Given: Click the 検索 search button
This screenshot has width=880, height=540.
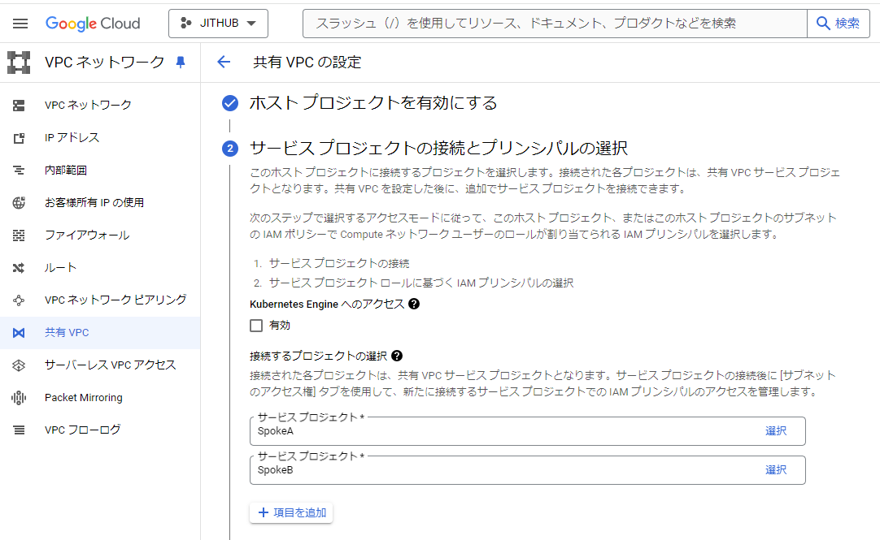Looking at the screenshot, I should tap(838, 24).
